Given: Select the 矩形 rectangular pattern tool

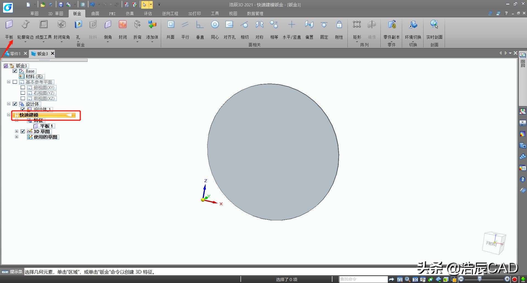Looking at the screenshot, I should click(x=357, y=25).
